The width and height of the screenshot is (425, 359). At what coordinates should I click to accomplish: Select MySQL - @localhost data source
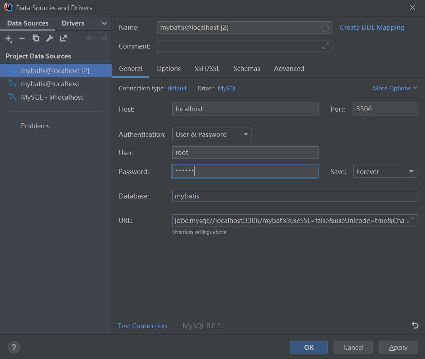pyautogui.click(x=56, y=97)
